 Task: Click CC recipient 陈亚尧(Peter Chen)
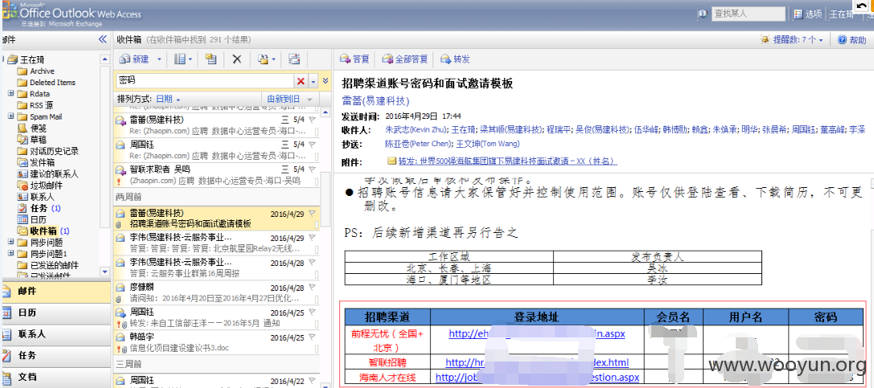pos(419,144)
